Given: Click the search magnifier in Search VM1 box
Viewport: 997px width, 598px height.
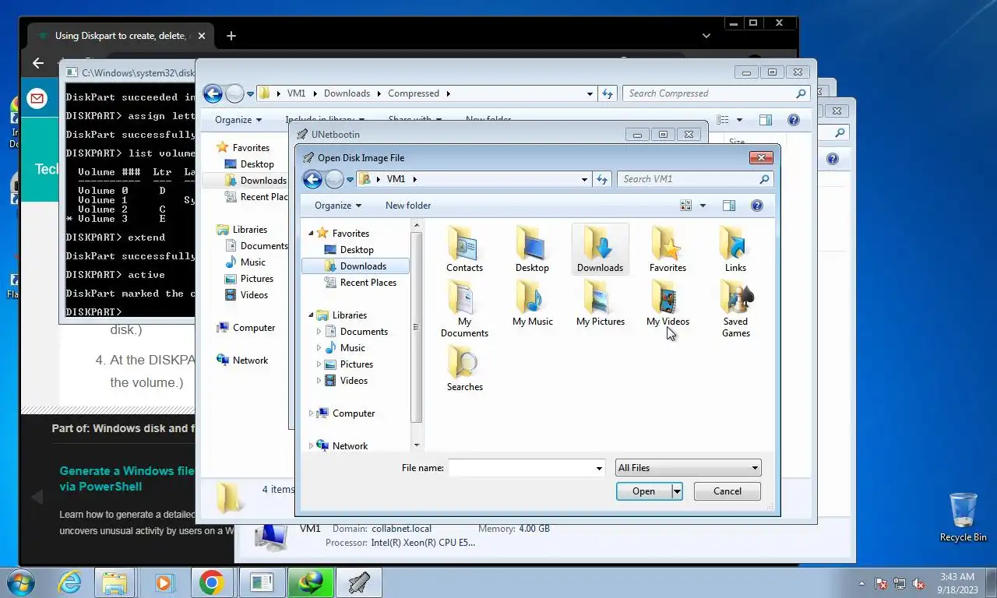Looking at the screenshot, I should click(764, 179).
